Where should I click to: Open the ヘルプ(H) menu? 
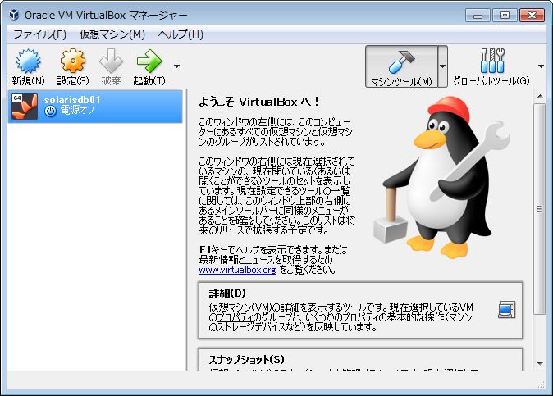tap(181, 34)
